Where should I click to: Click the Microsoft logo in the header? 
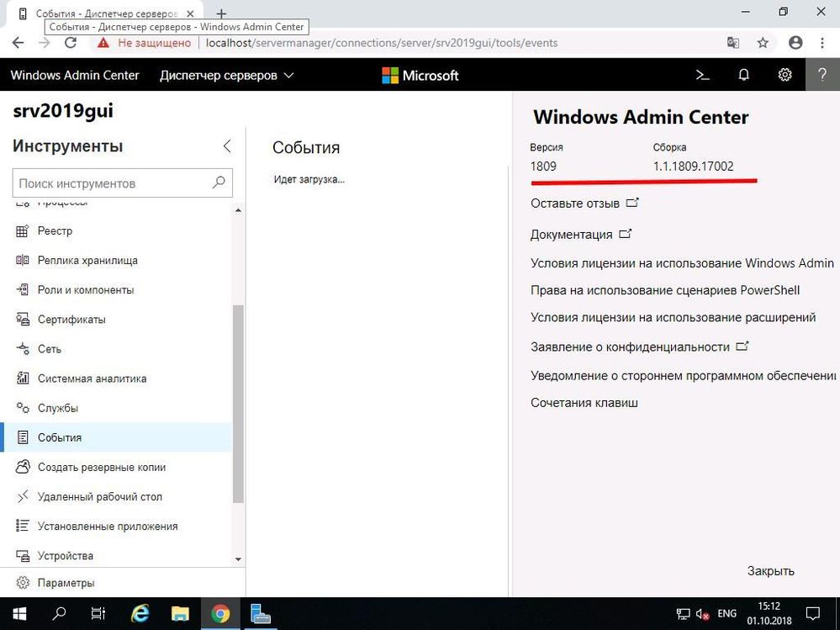[x=420, y=75]
